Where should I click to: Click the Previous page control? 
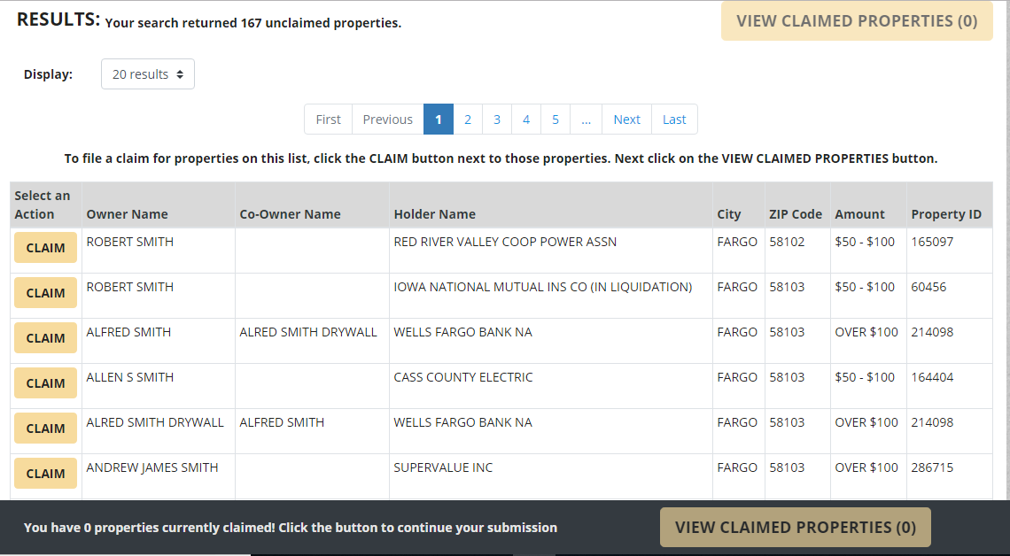387,119
